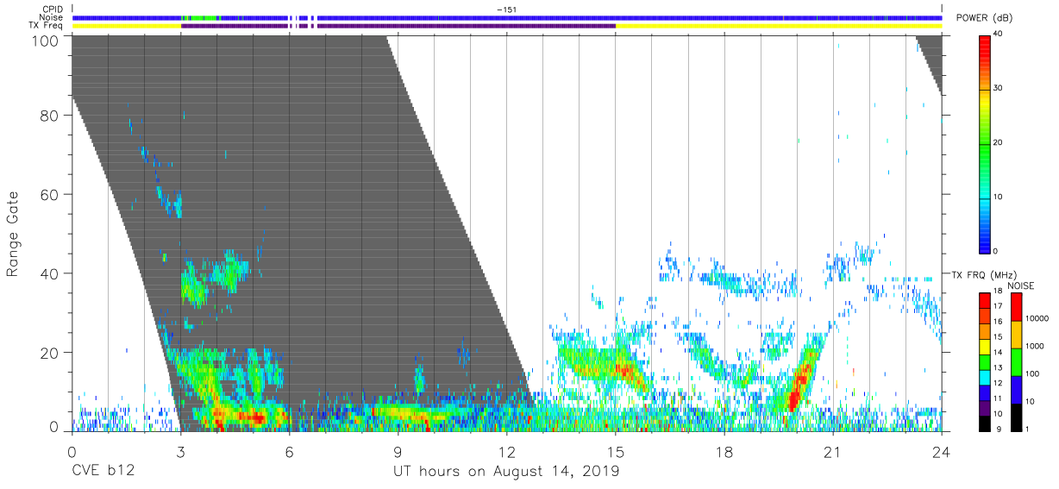Click the 'NOISE' legend title

1020,285
